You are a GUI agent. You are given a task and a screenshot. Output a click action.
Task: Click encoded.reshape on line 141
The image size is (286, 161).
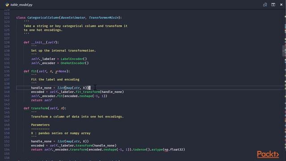pyautogui.click(x=78, y=96)
